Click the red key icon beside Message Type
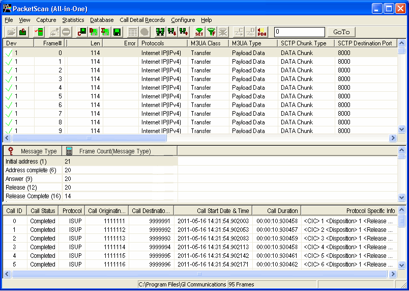 pyautogui.click(x=11, y=151)
